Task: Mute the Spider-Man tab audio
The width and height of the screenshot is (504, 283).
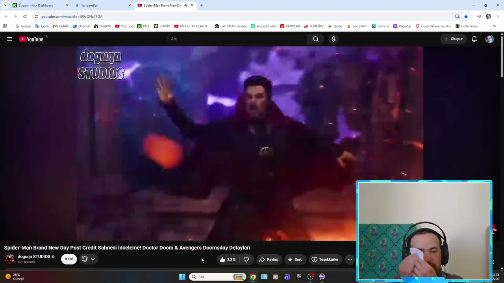Action: (186, 6)
